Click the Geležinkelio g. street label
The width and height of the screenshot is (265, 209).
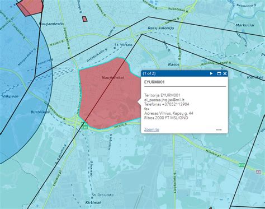click(x=97, y=55)
